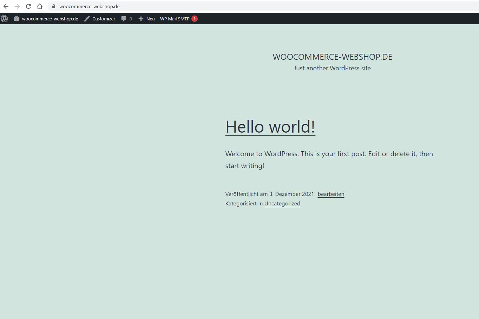Click the comment count 0
This screenshot has height=319, width=479.
coord(131,19)
